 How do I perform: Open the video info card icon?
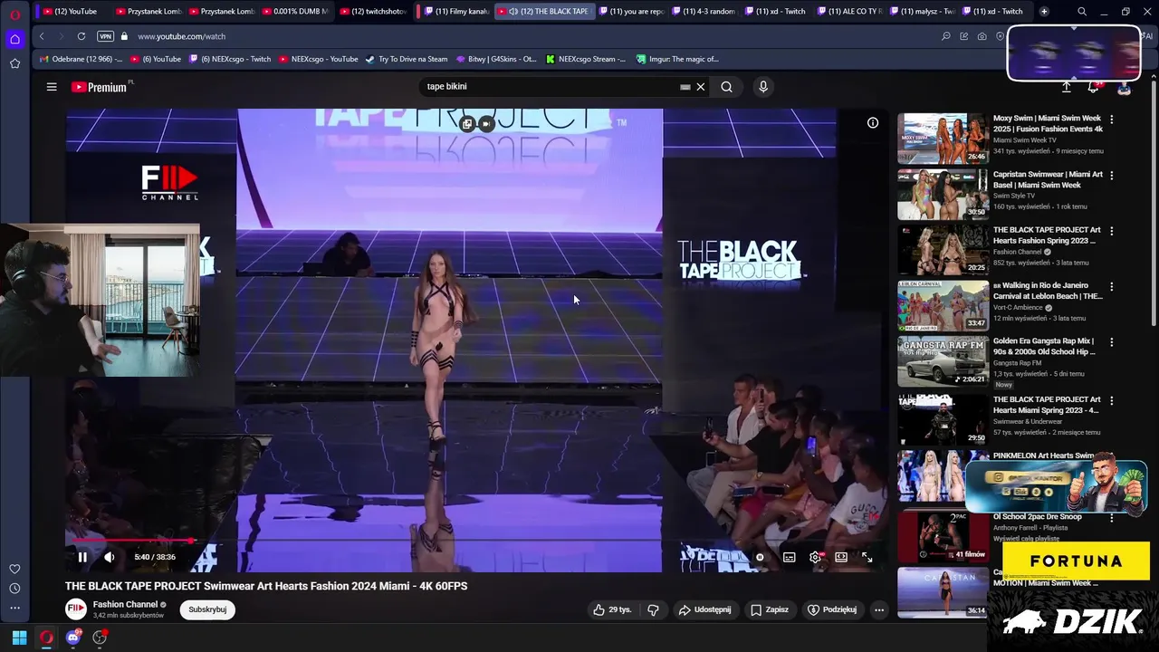873,122
